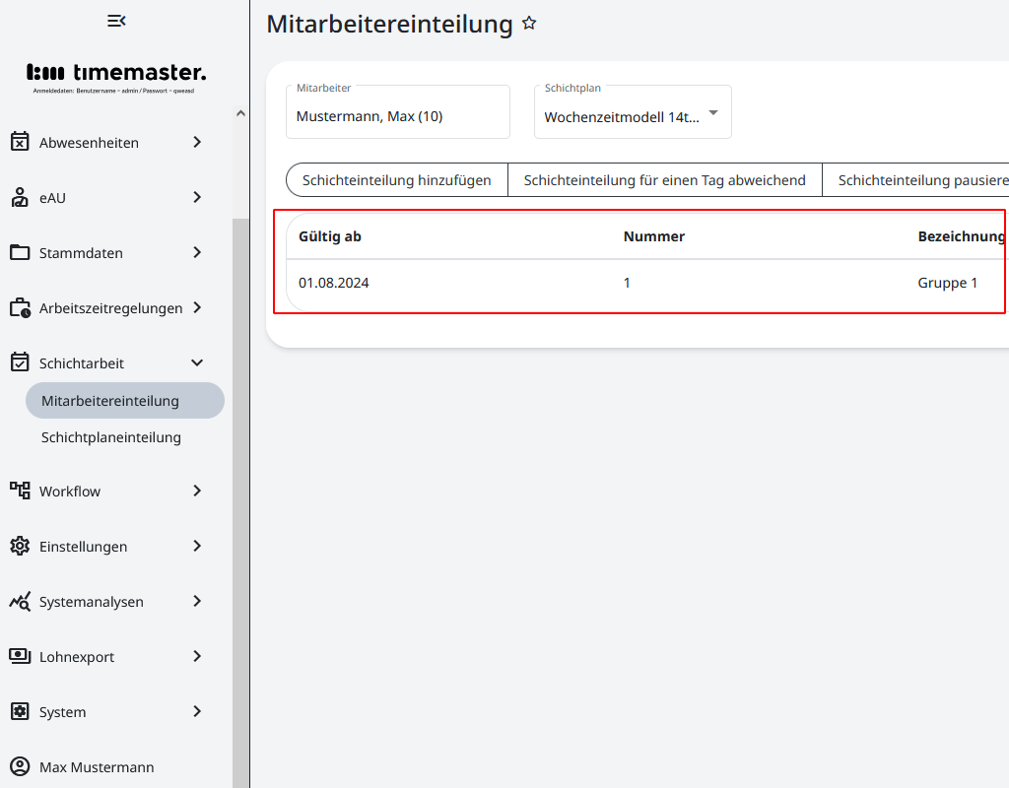Image resolution: width=1009 pixels, height=788 pixels.
Task: Click Schichteinteilung hinzufügen button
Action: (x=396, y=180)
